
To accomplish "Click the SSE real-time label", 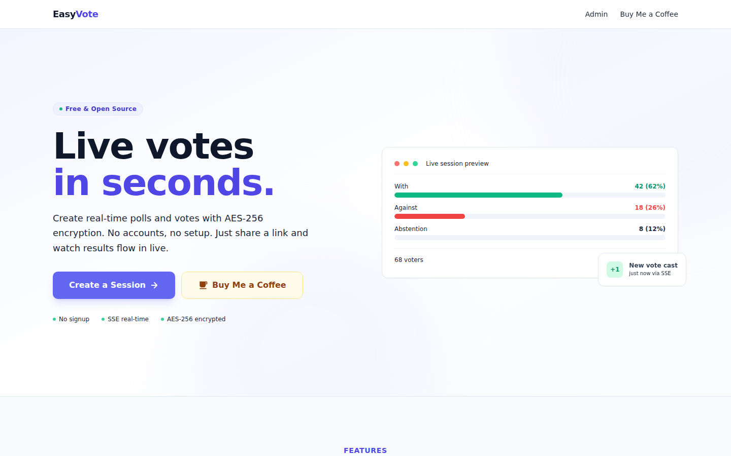I will 128,319.
